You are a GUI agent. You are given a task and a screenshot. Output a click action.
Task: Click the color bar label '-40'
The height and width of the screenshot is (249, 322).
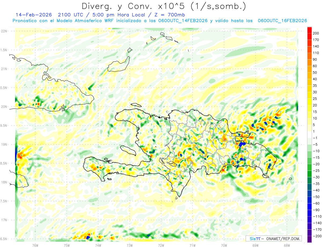[316, 190]
